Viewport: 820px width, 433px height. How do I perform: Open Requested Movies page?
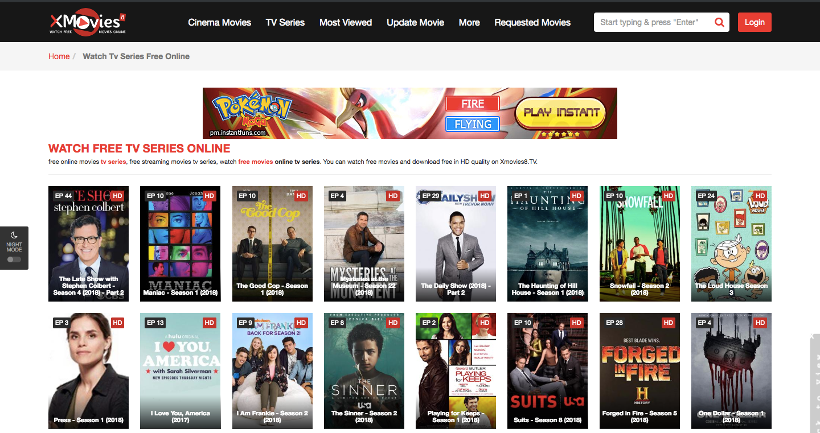pyautogui.click(x=532, y=22)
